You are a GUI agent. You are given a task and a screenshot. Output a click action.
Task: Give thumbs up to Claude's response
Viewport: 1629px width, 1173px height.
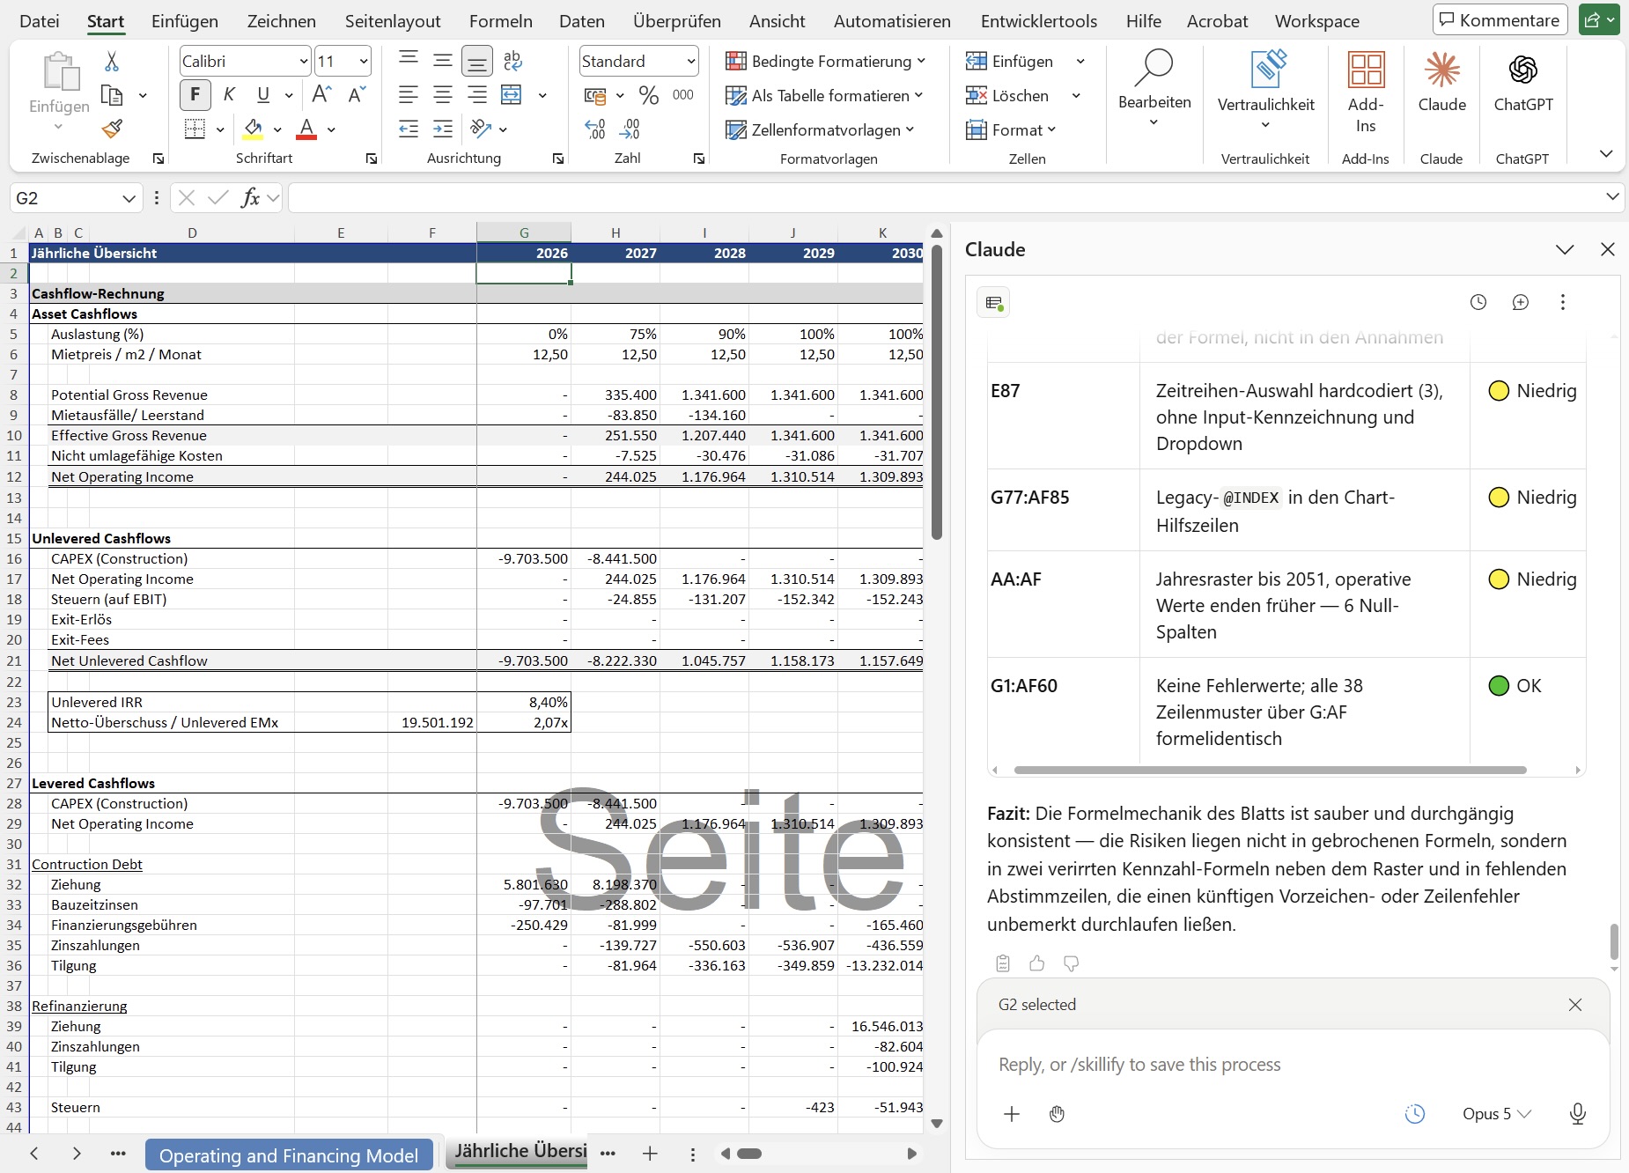coord(1037,963)
